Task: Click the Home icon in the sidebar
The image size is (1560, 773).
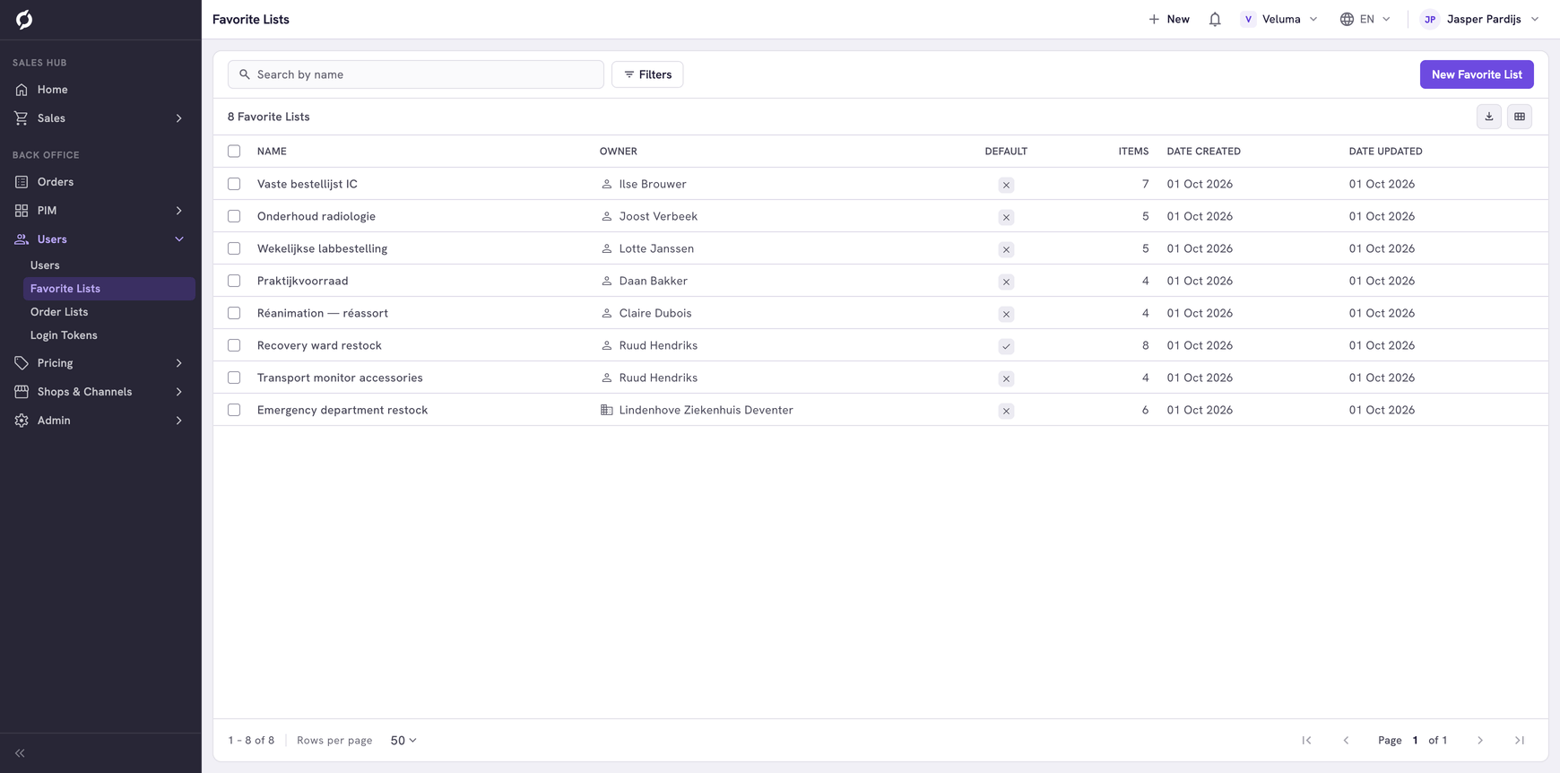Action: tap(22, 90)
